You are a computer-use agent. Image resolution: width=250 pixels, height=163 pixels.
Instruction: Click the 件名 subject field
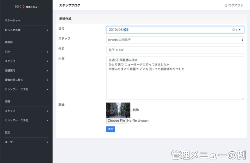pos(175,50)
